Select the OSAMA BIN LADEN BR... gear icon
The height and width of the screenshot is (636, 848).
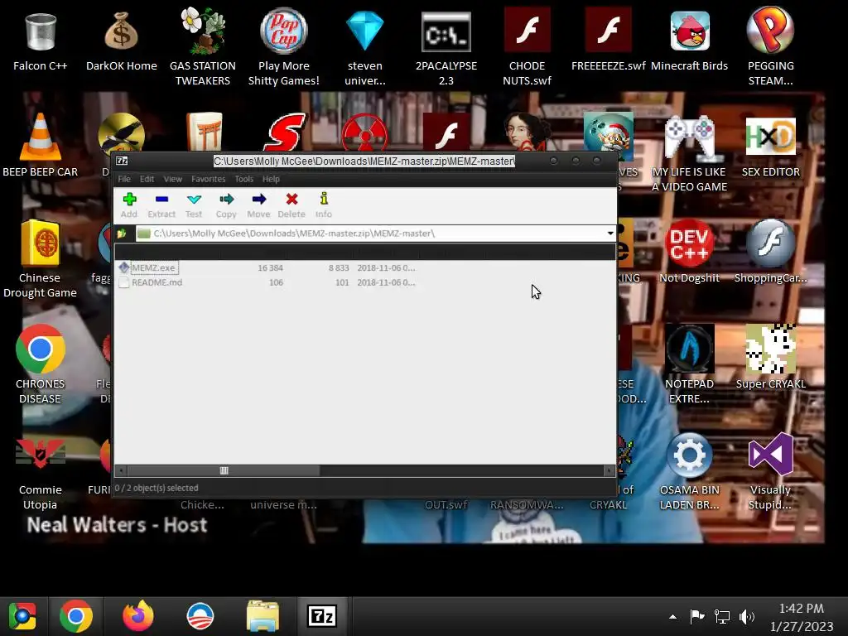pos(690,471)
